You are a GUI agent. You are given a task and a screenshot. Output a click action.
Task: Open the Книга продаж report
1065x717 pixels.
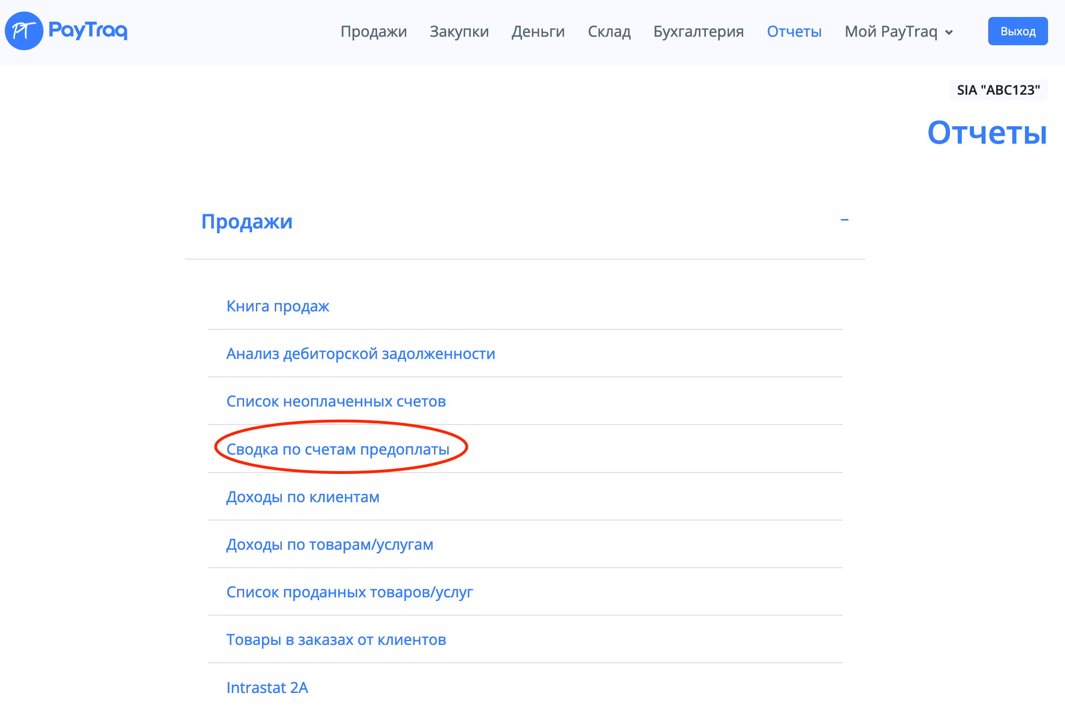[x=278, y=306]
